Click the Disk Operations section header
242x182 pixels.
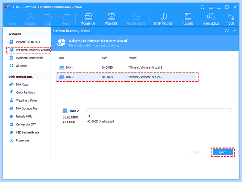21,77
